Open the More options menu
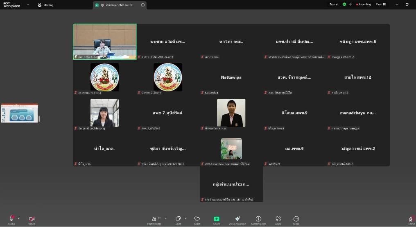Screen dimensions: 416x227 pos(296,219)
